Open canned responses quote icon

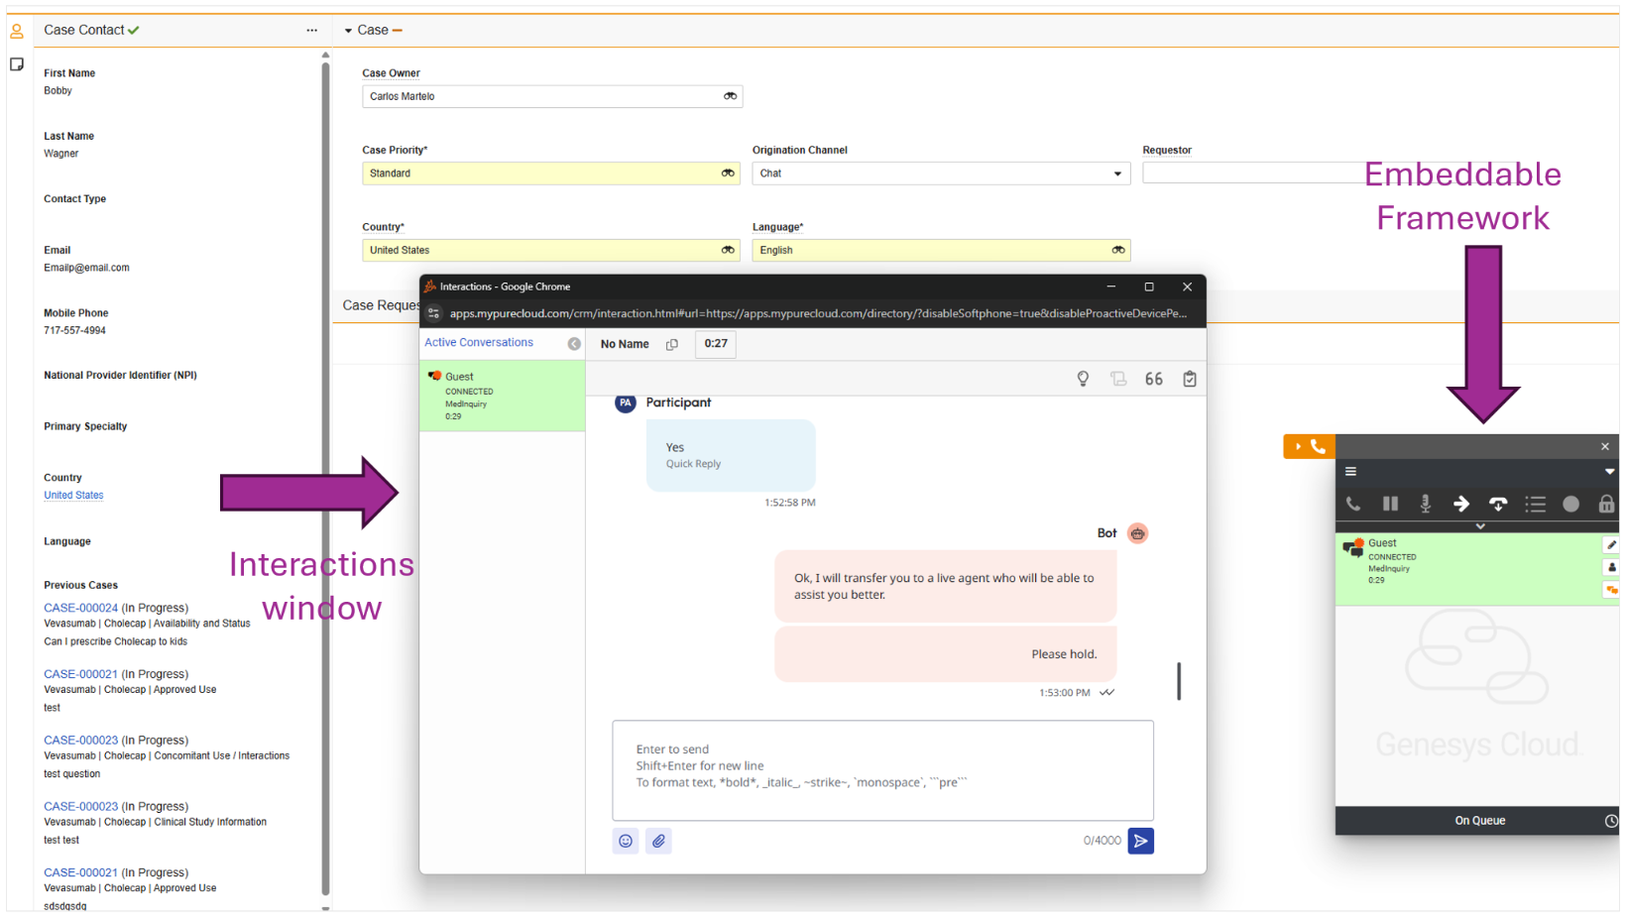pos(1154,379)
